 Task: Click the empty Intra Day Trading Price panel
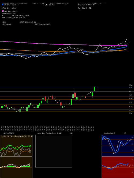tap(54, 151)
